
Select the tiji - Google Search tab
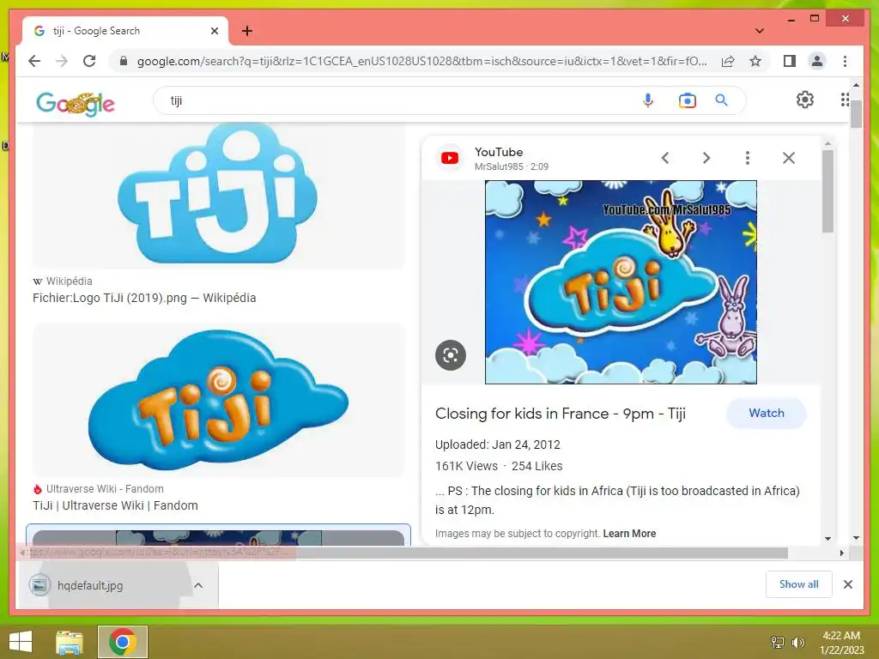(x=125, y=31)
